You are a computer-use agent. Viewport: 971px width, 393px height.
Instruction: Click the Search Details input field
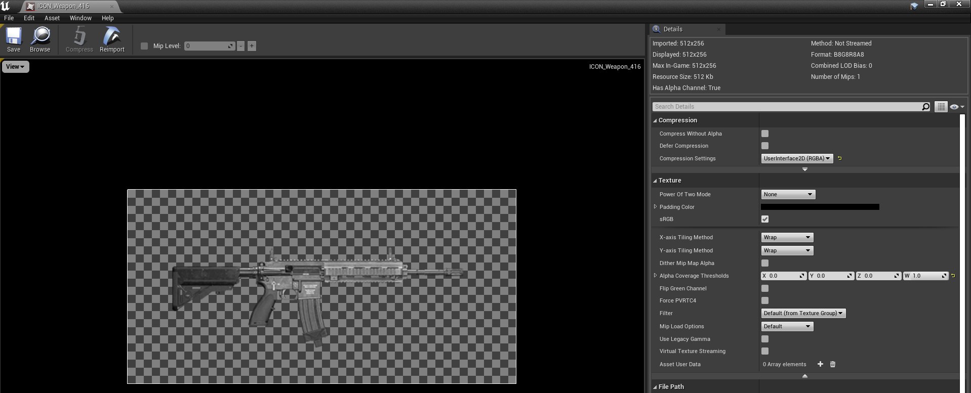[x=787, y=107]
